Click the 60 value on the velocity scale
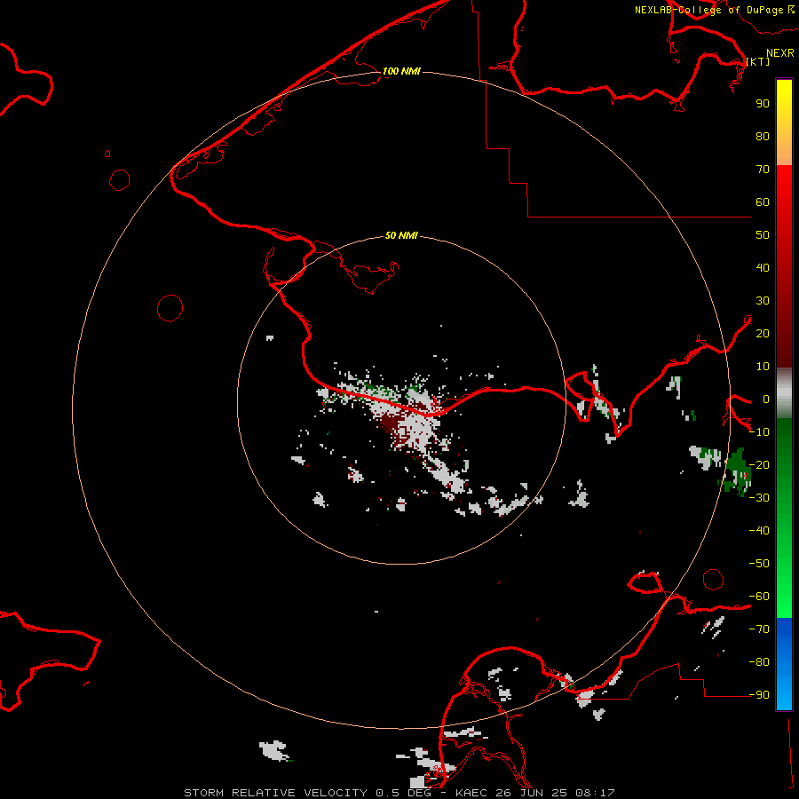The height and width of the screenshot is (799, 799). coord(763,202)
